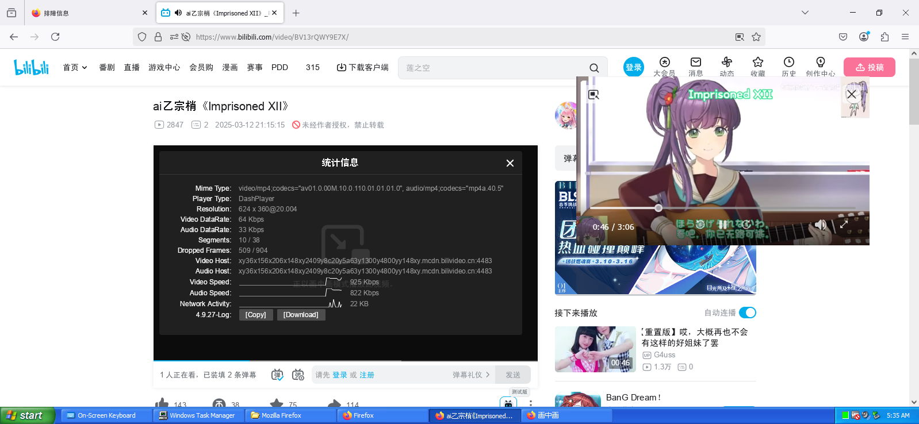919x424 pixels.
Task: Open the 直播 nav item
Action: coord(132,67)
